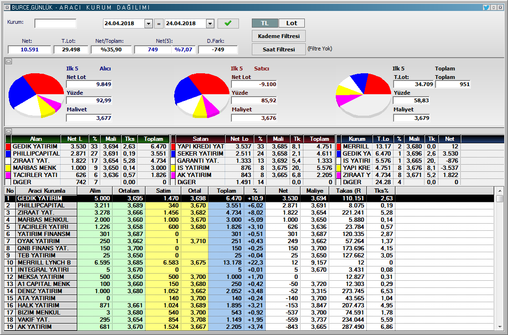Image resolution: width=508 pixels, height=335 pixels.
Task: Click yellow swatch next to YAPI KRE
Action: click(339, 168)
